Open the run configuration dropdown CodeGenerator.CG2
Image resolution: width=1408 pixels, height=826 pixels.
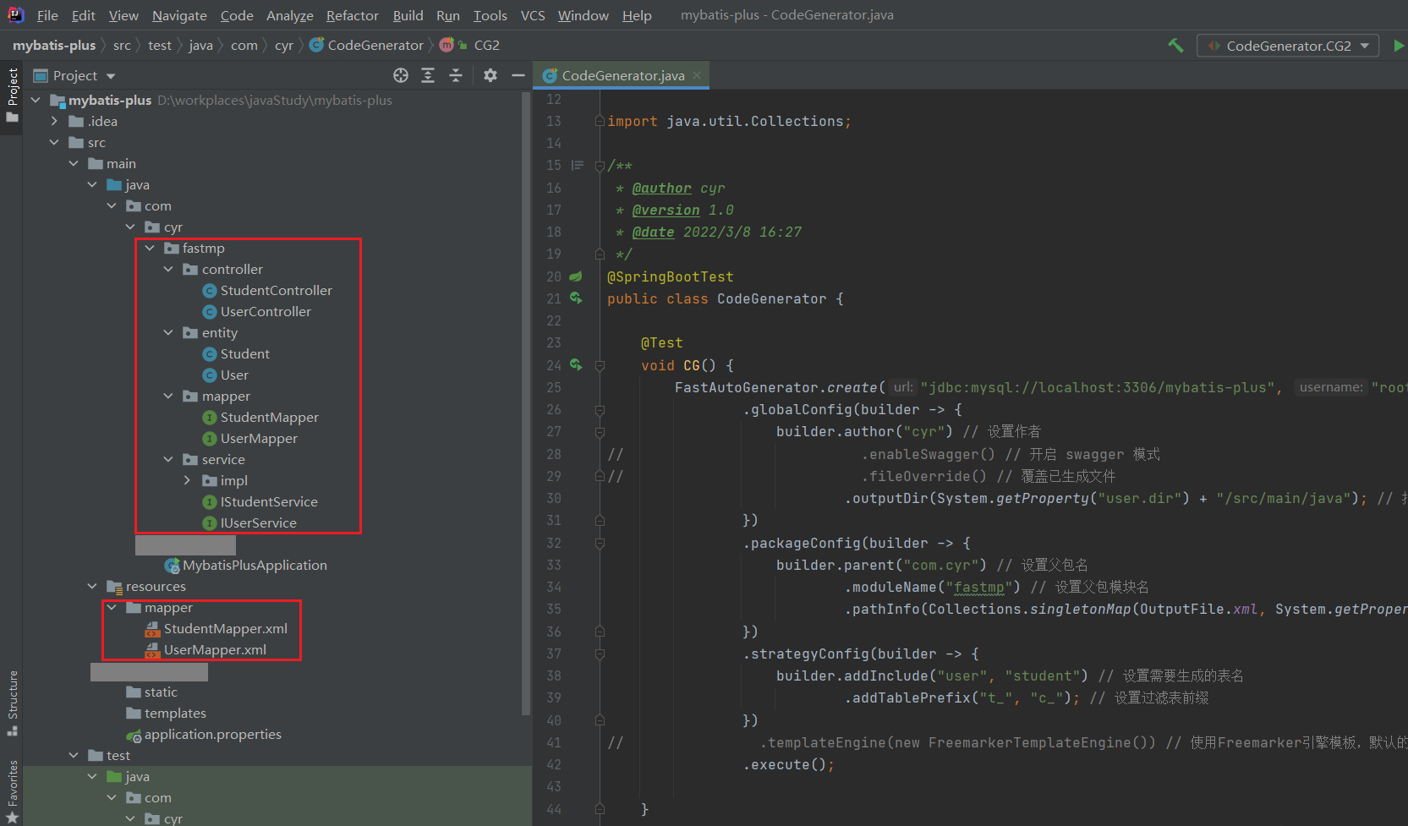coord(1288,46)
